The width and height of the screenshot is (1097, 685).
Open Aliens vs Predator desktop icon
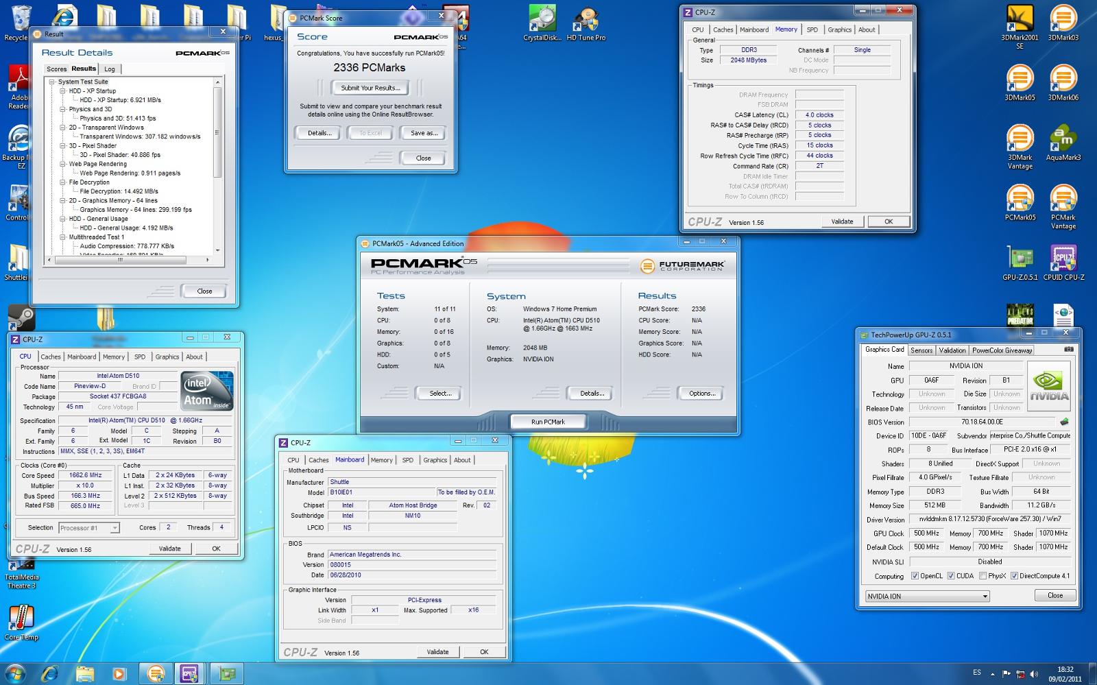(x=1020, y=315)
